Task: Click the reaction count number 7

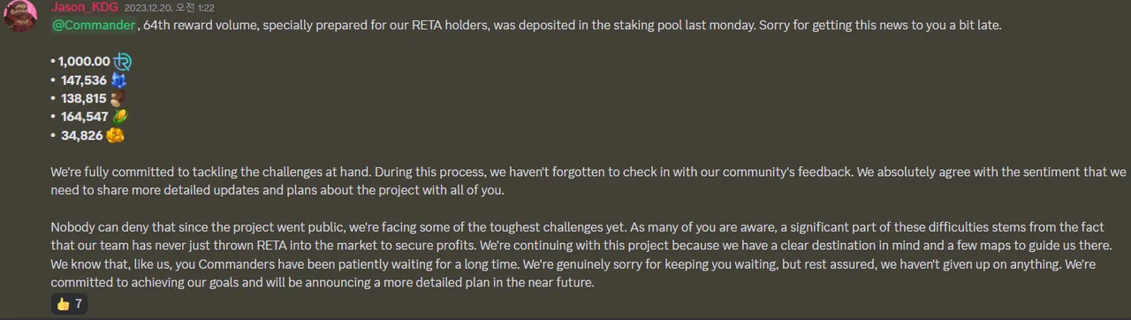Action: (x=79, y=304)
